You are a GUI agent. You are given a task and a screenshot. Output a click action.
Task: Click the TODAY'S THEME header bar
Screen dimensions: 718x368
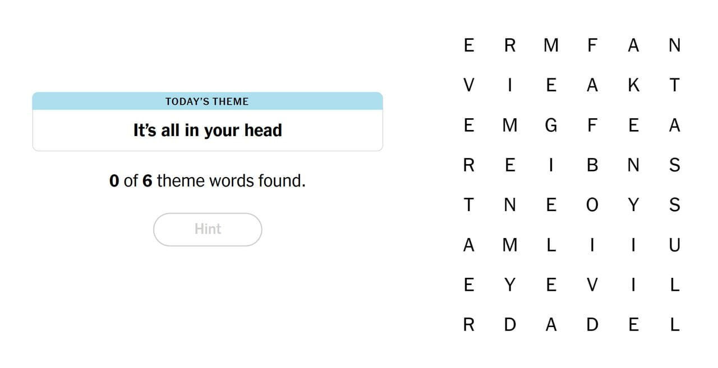208,101
